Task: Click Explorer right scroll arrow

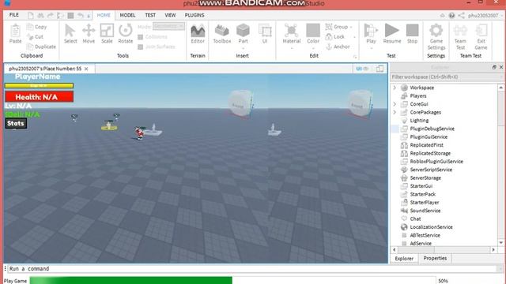Action: click(x=493, y=249)
